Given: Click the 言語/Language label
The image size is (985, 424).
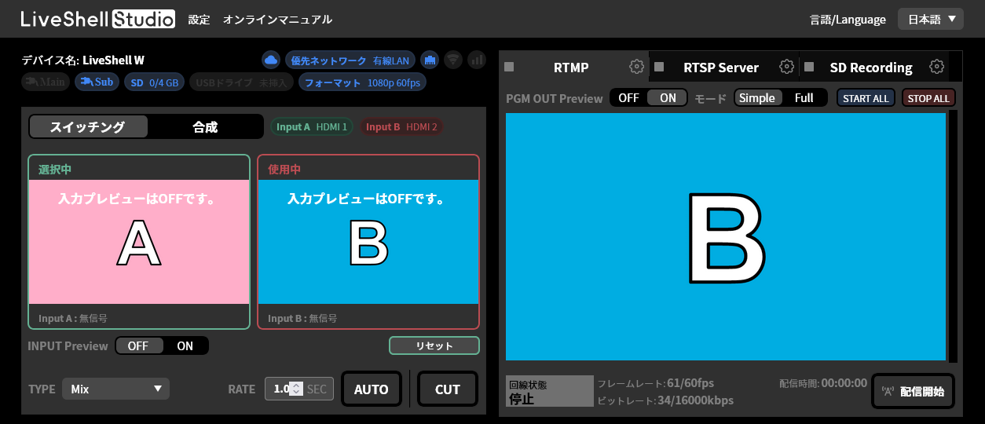Looking at the screenshot, I should [848, 20].
